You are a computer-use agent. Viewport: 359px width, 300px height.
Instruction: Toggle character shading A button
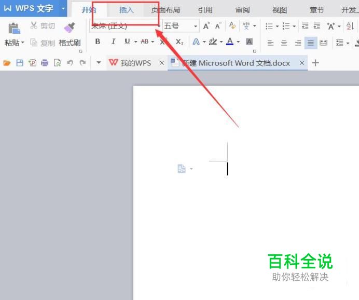click(x=249, y=42)
